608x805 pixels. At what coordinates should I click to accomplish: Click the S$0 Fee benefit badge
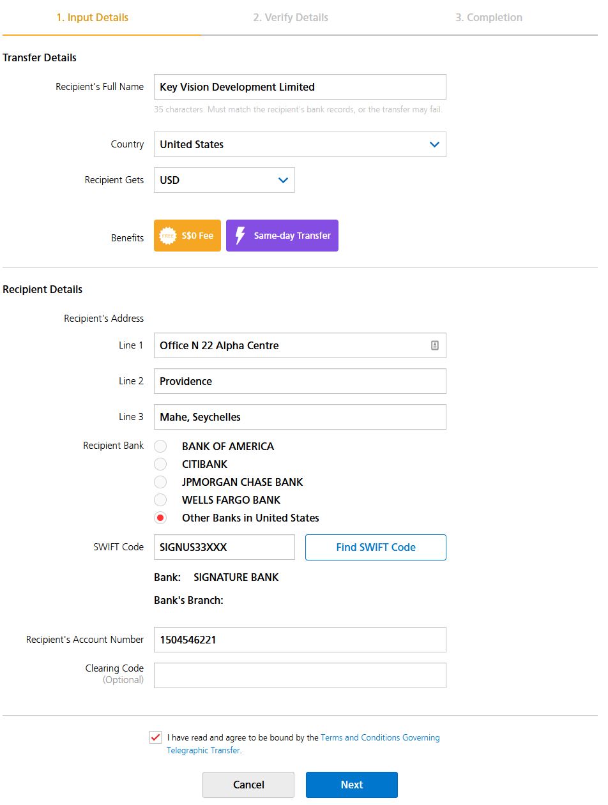point(187,236)
